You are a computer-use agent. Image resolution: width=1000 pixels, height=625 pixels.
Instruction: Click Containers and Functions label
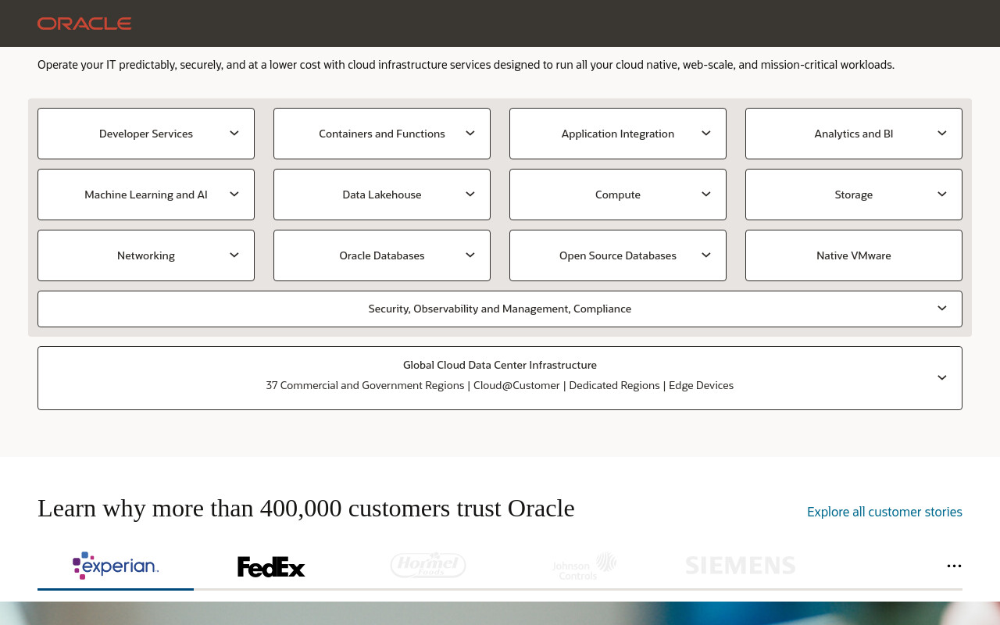(x=382, y=134)
